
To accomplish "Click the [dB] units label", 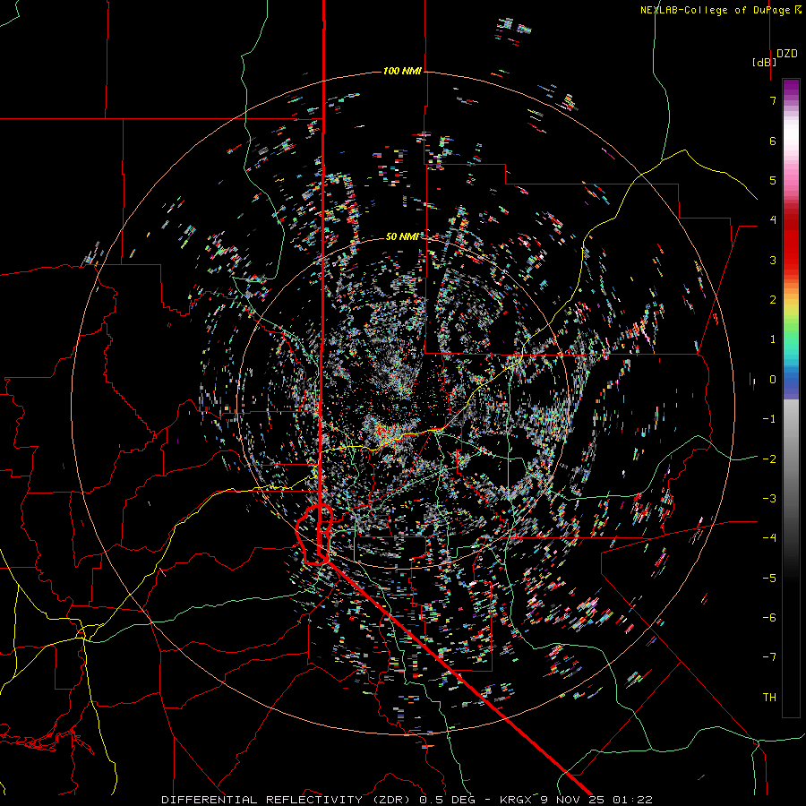I will pyautogui.click(x=765, y=62).
